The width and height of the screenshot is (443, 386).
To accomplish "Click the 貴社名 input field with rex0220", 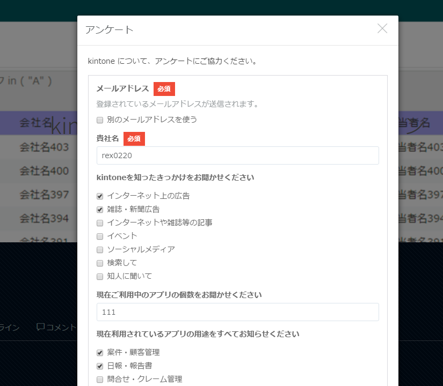I will (x=237, y=155).
